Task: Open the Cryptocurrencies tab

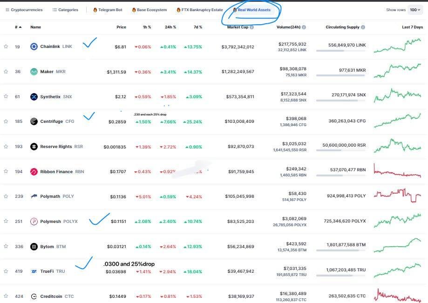Action: coord(24,10)
